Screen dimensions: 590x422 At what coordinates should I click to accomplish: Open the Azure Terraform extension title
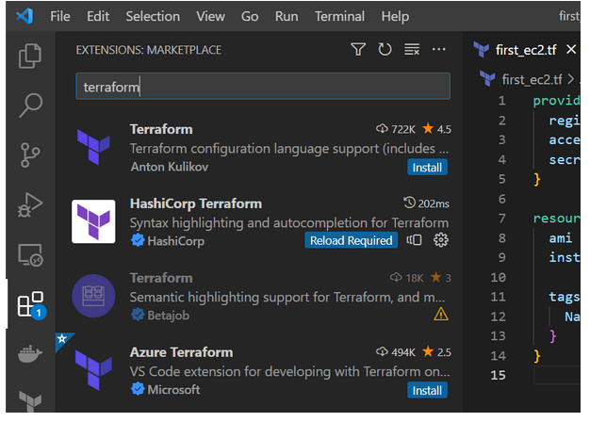[181, 352]
